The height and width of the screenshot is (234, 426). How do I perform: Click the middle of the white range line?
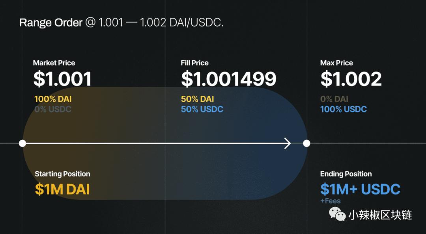coord(154,143)
